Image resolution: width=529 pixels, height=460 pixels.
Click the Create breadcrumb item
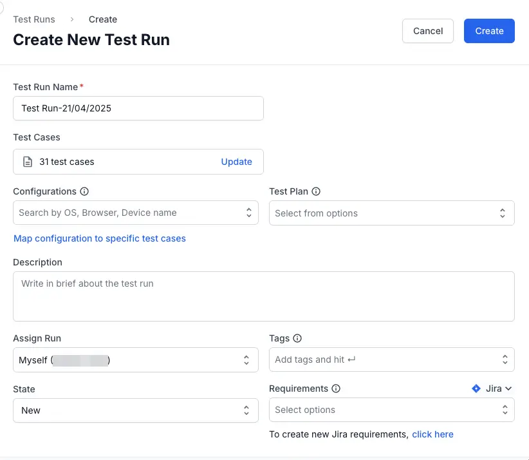click(103, 19)
